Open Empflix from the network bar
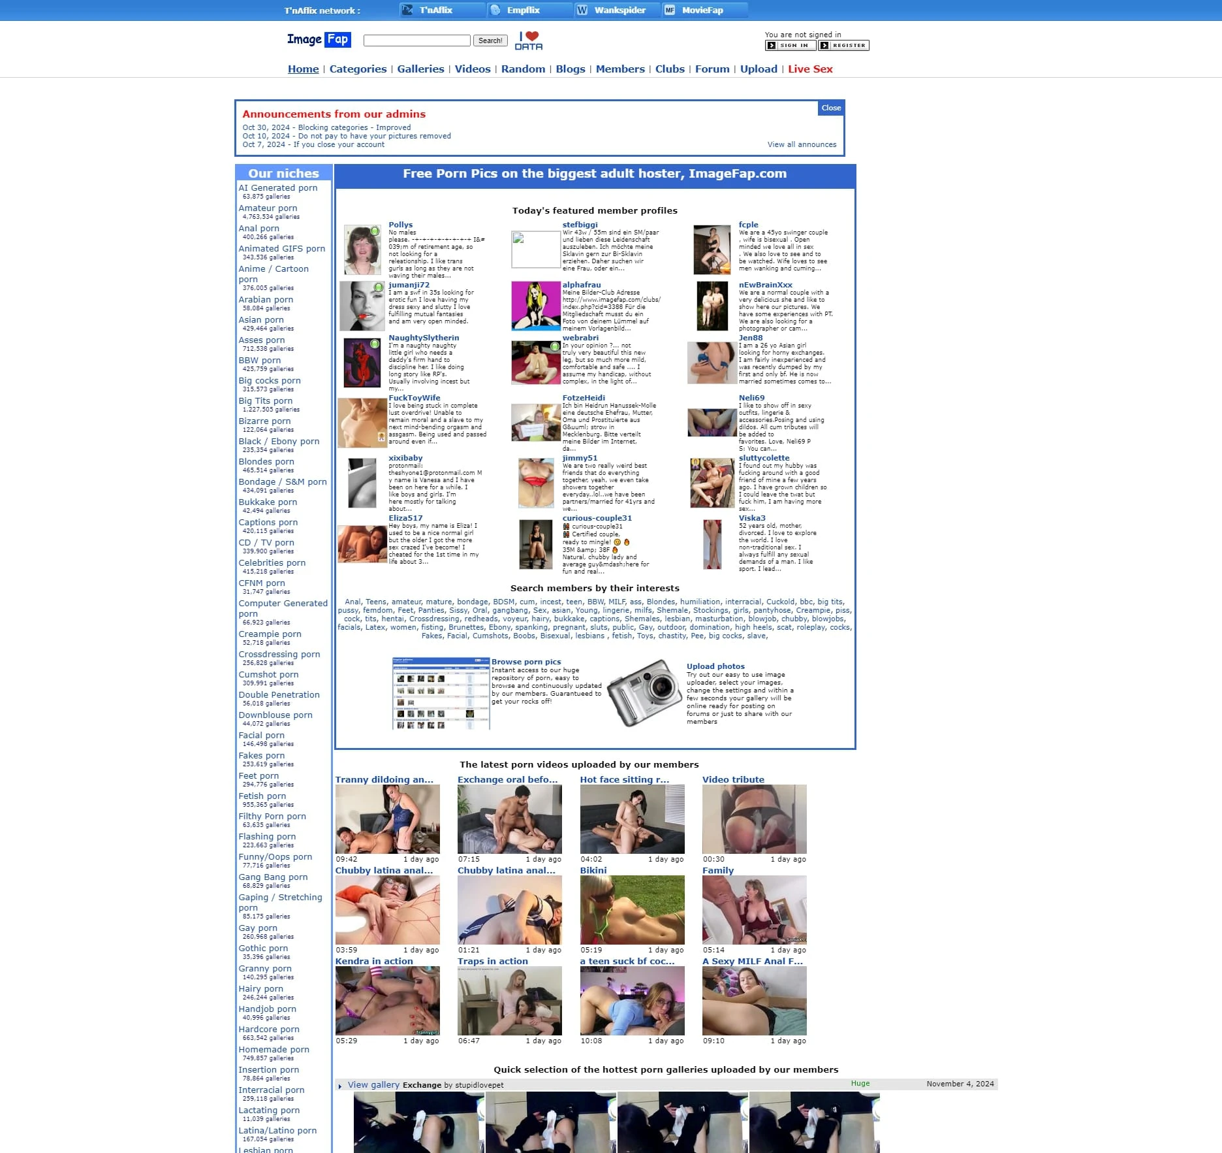Screen dimensions: 1222x1153 click(x=523, y=10)
